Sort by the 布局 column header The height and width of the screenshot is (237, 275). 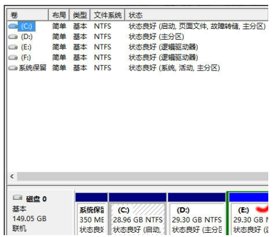[x=59, y=15]
